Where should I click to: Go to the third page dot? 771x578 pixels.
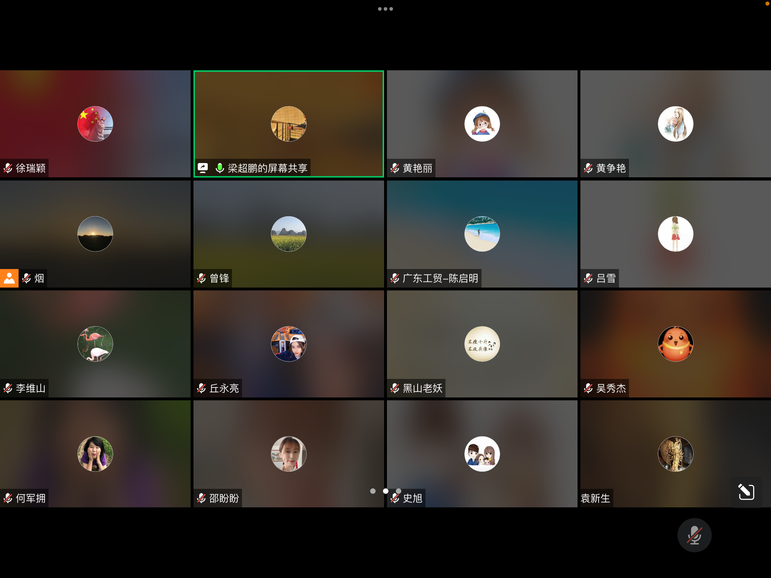tap(399, 491)
